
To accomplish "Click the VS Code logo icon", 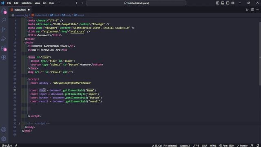I will click(x=3, y=3).
